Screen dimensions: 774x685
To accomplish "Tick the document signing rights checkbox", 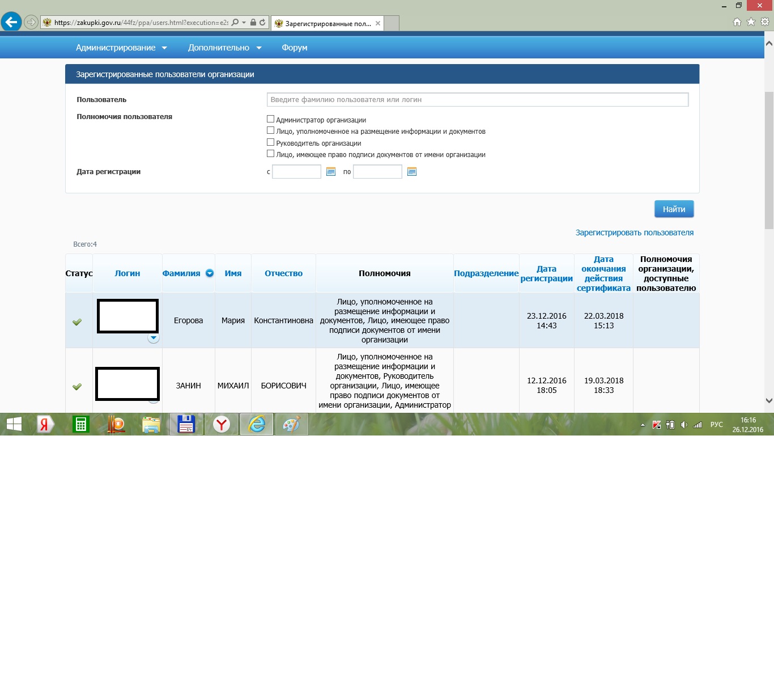I will coord(270,154).
